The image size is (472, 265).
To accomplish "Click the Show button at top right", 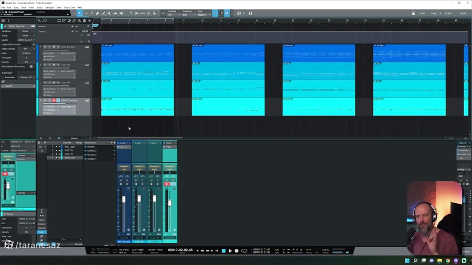I will click(463, 13).
